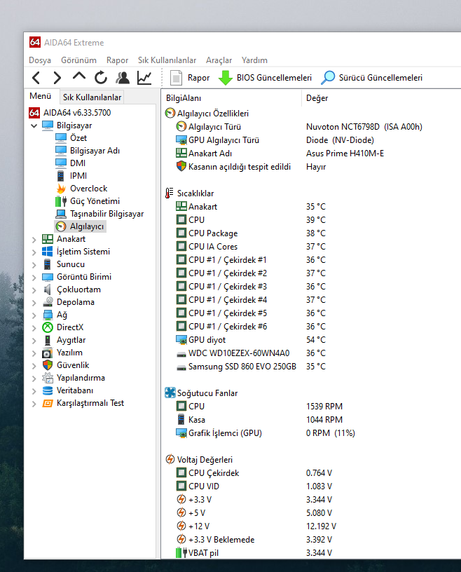The height and width of the screenshot is (572, 461).
Task: Select the Güç Yönetimi battery icon
Action: coord(61,201)
